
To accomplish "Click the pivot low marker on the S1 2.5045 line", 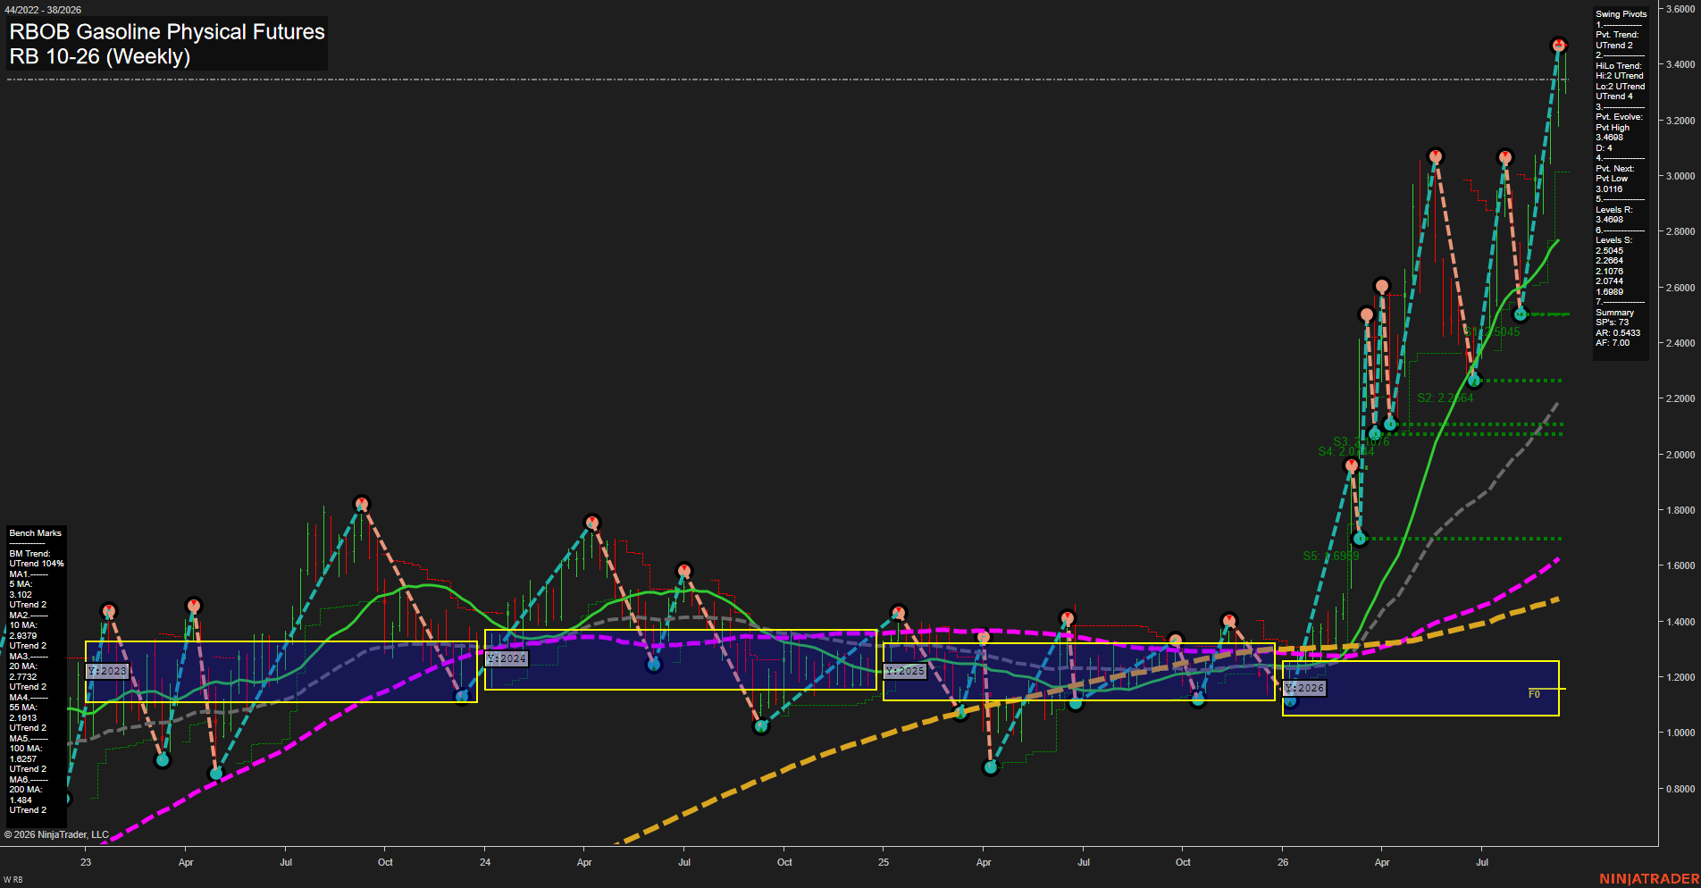I will point(1521,314).
